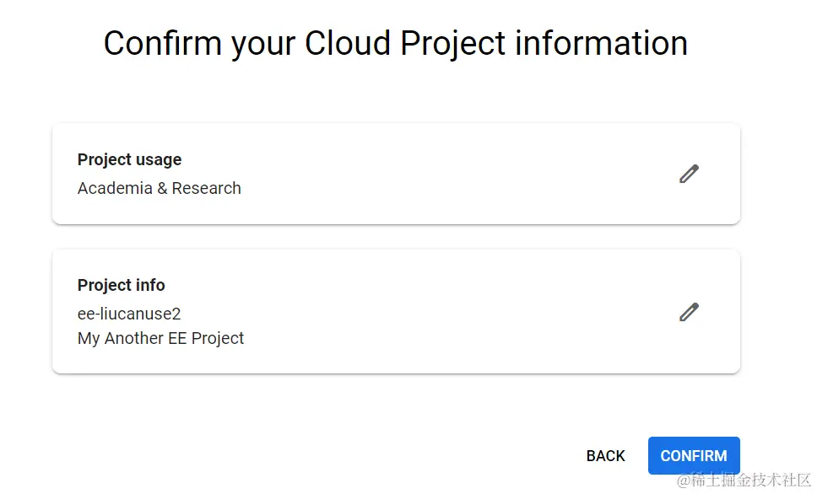Click the word "information" in the heading

click(601, 44)
